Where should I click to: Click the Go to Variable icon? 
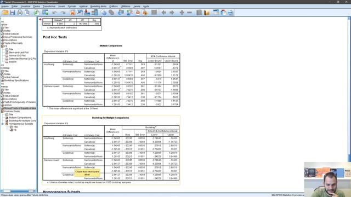pos(87,13)
